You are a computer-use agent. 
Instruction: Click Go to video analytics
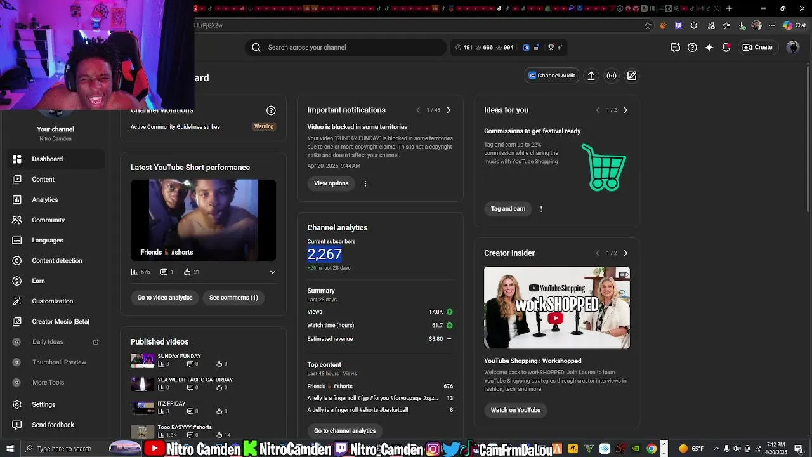coord(165,298)
